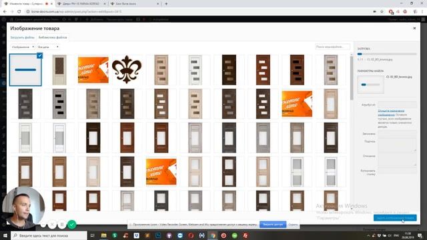The width and height of the screenshot is (427, 240).
Task: Click the attachment preview in file parameters
Action: pos(371,85)
